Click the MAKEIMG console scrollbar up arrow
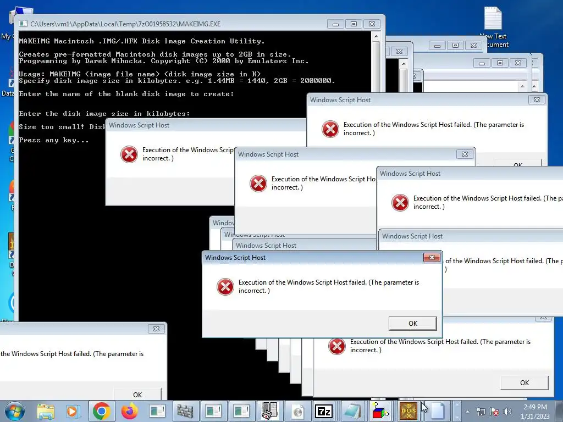 [376, 36]
